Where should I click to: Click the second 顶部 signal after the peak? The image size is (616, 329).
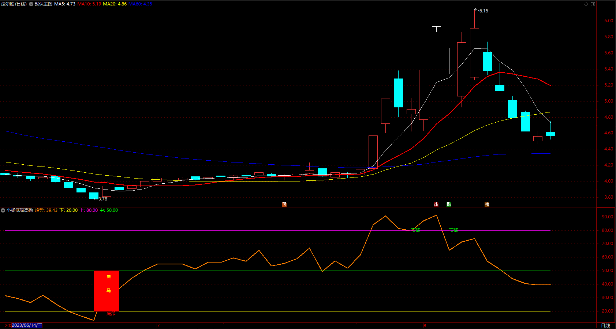(453, 230)
